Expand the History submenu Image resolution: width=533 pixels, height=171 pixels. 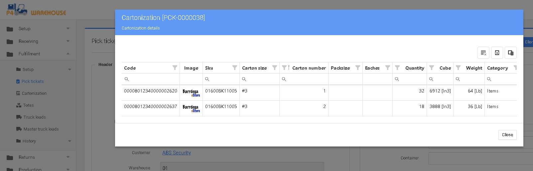(43, 141)
